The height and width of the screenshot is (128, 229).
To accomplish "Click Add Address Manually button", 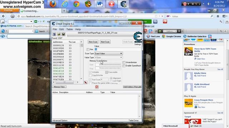I will tap(132, 87).
